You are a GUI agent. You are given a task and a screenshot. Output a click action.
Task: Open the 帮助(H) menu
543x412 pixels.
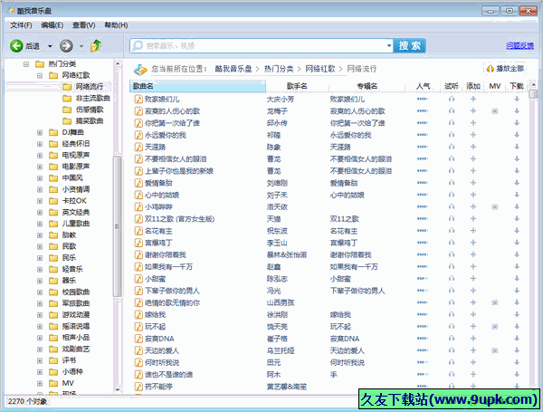(116, 25)
